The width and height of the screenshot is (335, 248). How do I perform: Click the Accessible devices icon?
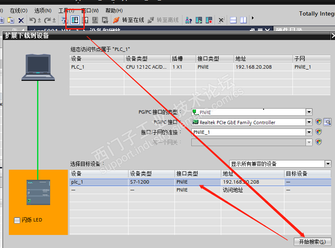click(x=188, y=20)
